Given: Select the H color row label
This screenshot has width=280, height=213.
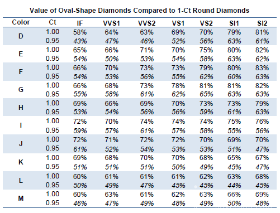Looking at the screenshot, I should point(21,108).
